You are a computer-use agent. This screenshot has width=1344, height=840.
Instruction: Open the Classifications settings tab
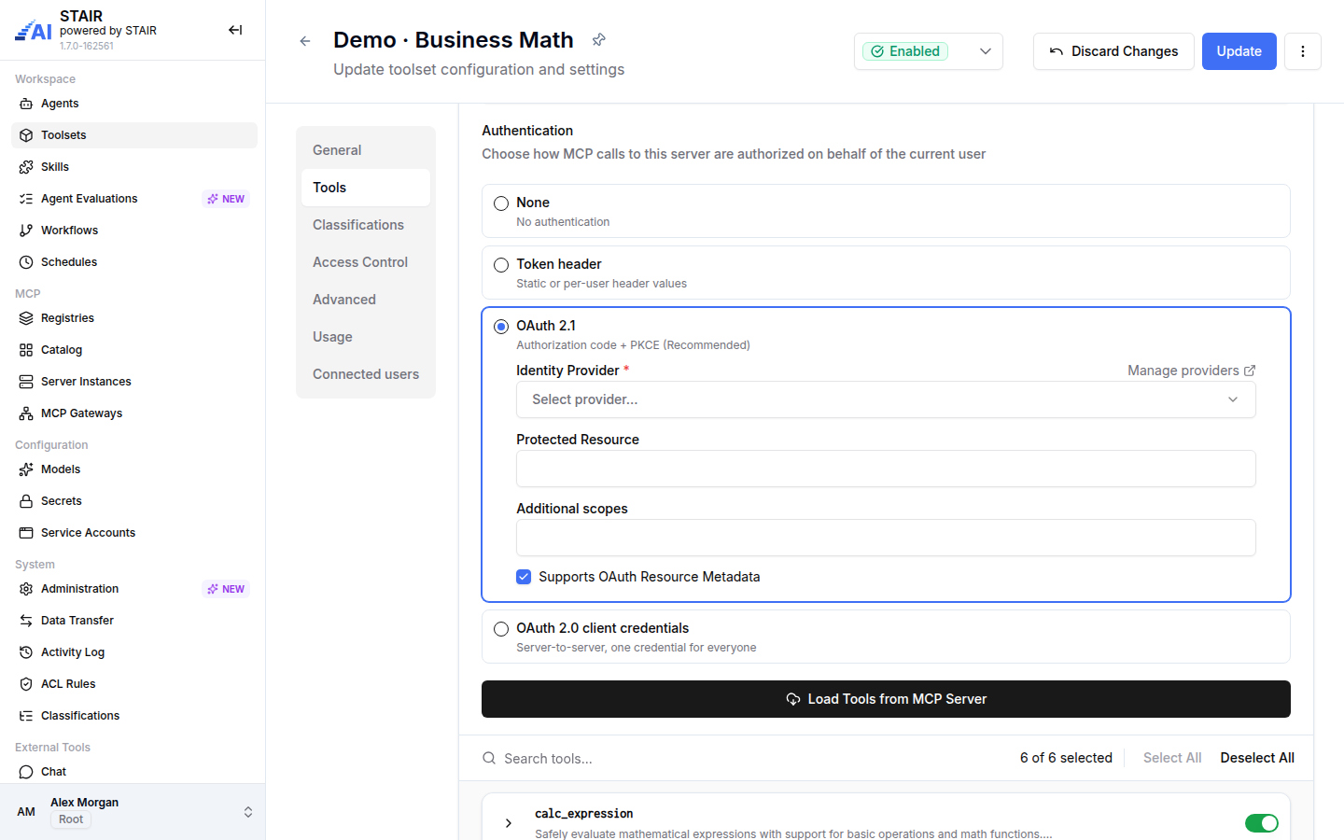coord(366,225)
